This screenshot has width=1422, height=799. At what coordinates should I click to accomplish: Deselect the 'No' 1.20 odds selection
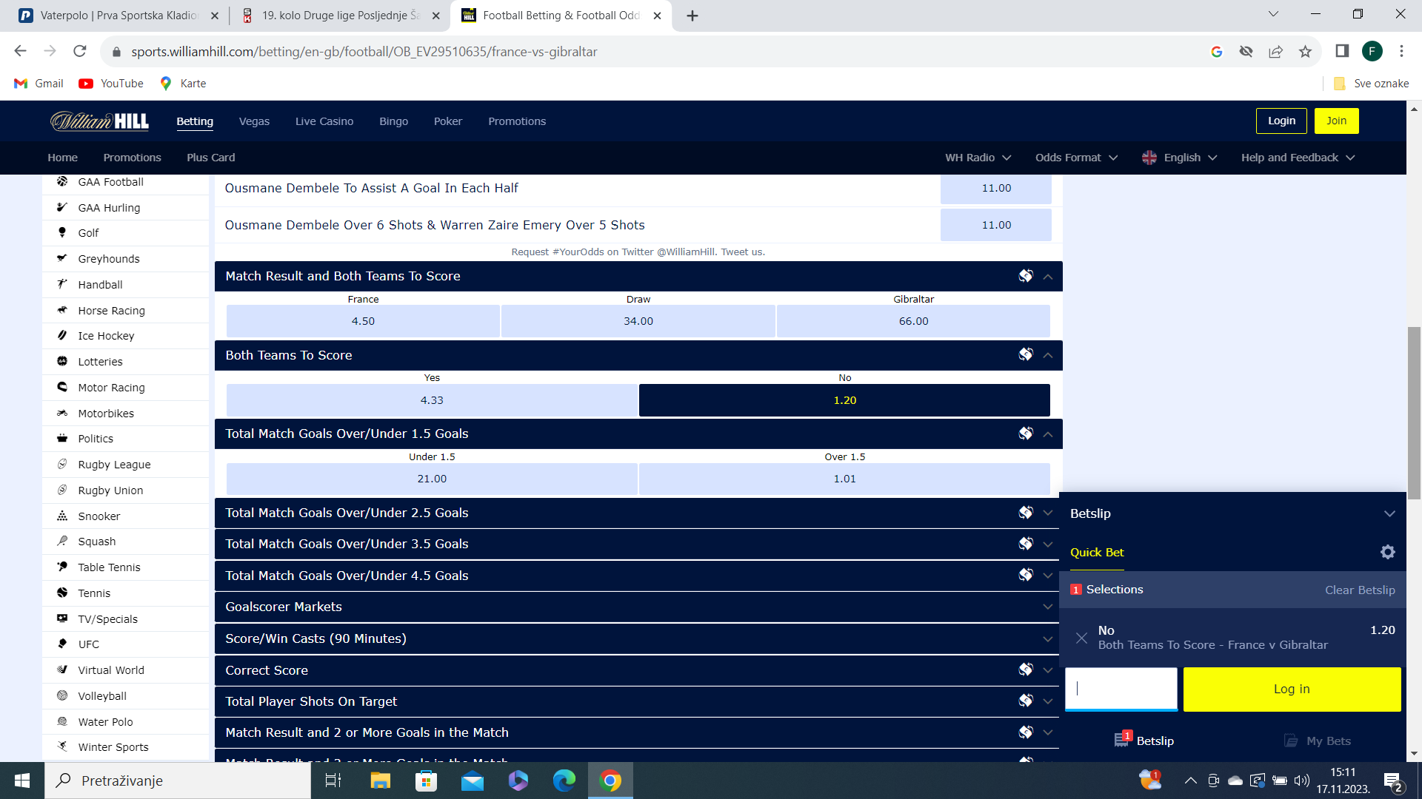click(844, 400)
